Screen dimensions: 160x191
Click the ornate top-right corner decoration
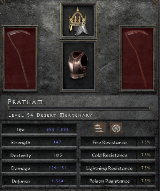click(x=155, y=2)
